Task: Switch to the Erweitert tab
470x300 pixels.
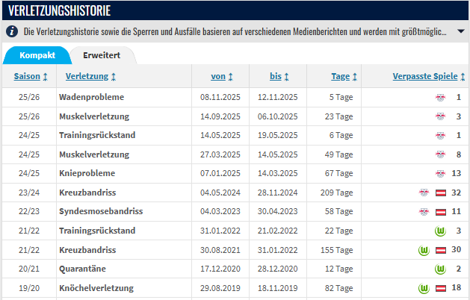Action: 103,56
